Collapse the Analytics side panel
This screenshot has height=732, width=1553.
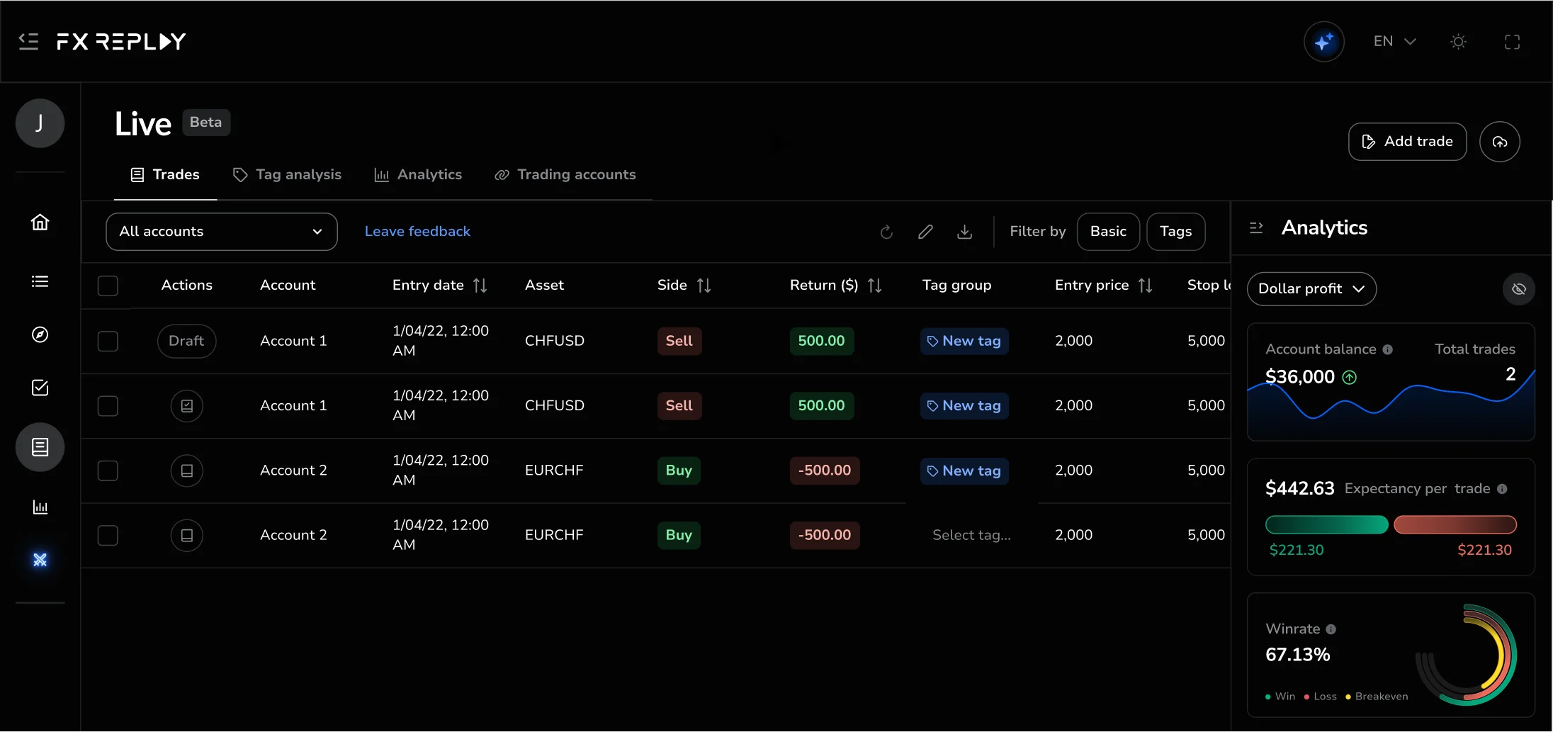[1256, 227]
